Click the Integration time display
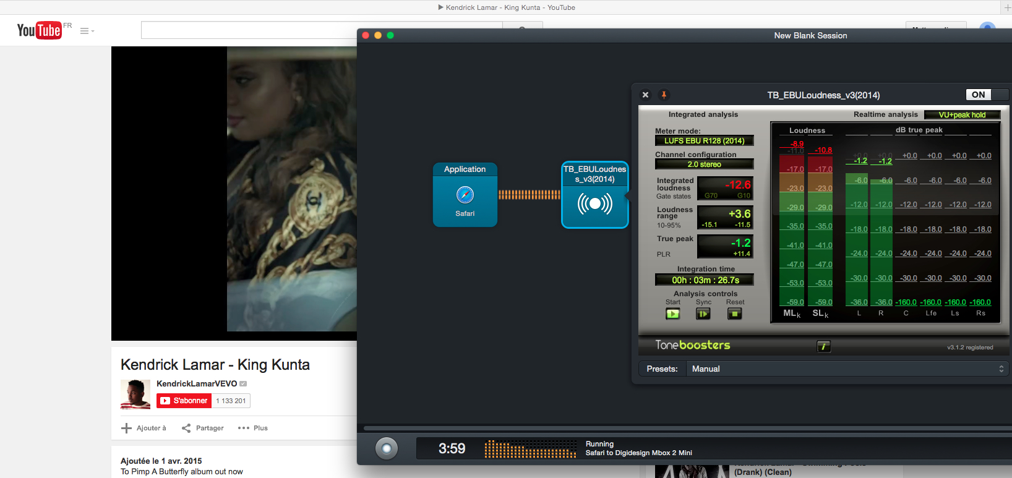This screenshot has height=478, width=1012. (x=705, y=280)
